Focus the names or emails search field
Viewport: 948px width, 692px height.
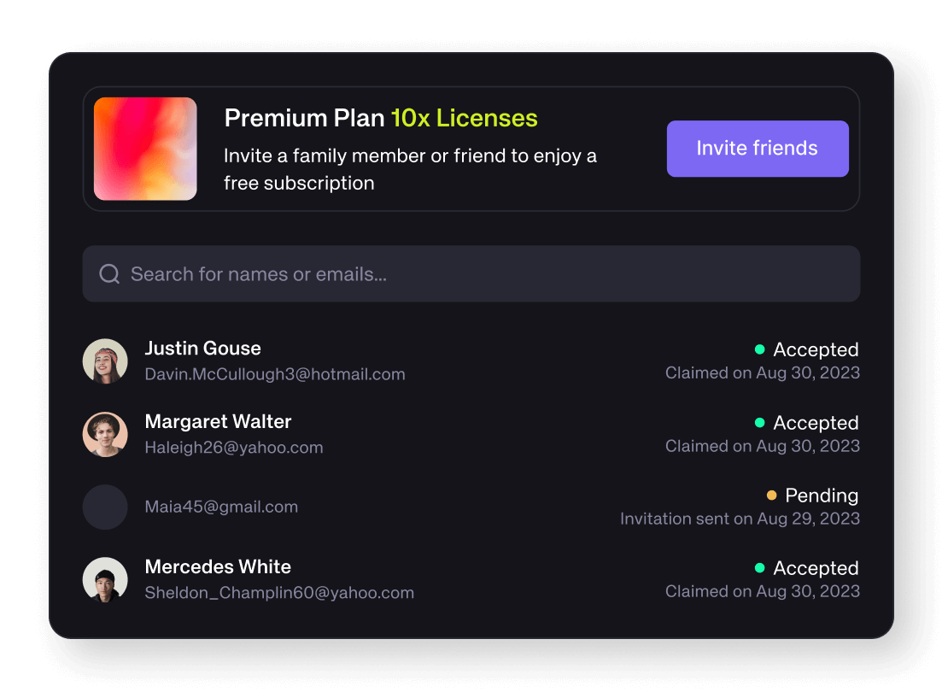pos(487,274)
